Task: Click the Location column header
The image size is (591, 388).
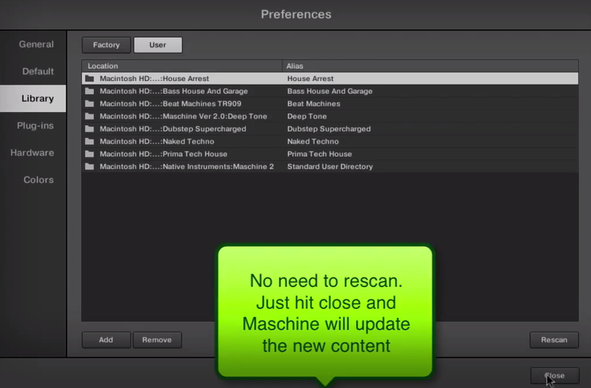Action: (182, 66)
